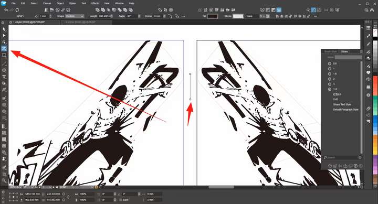Select the Text tool in left toolbox

pyautogui.click(x=4, y=77)
